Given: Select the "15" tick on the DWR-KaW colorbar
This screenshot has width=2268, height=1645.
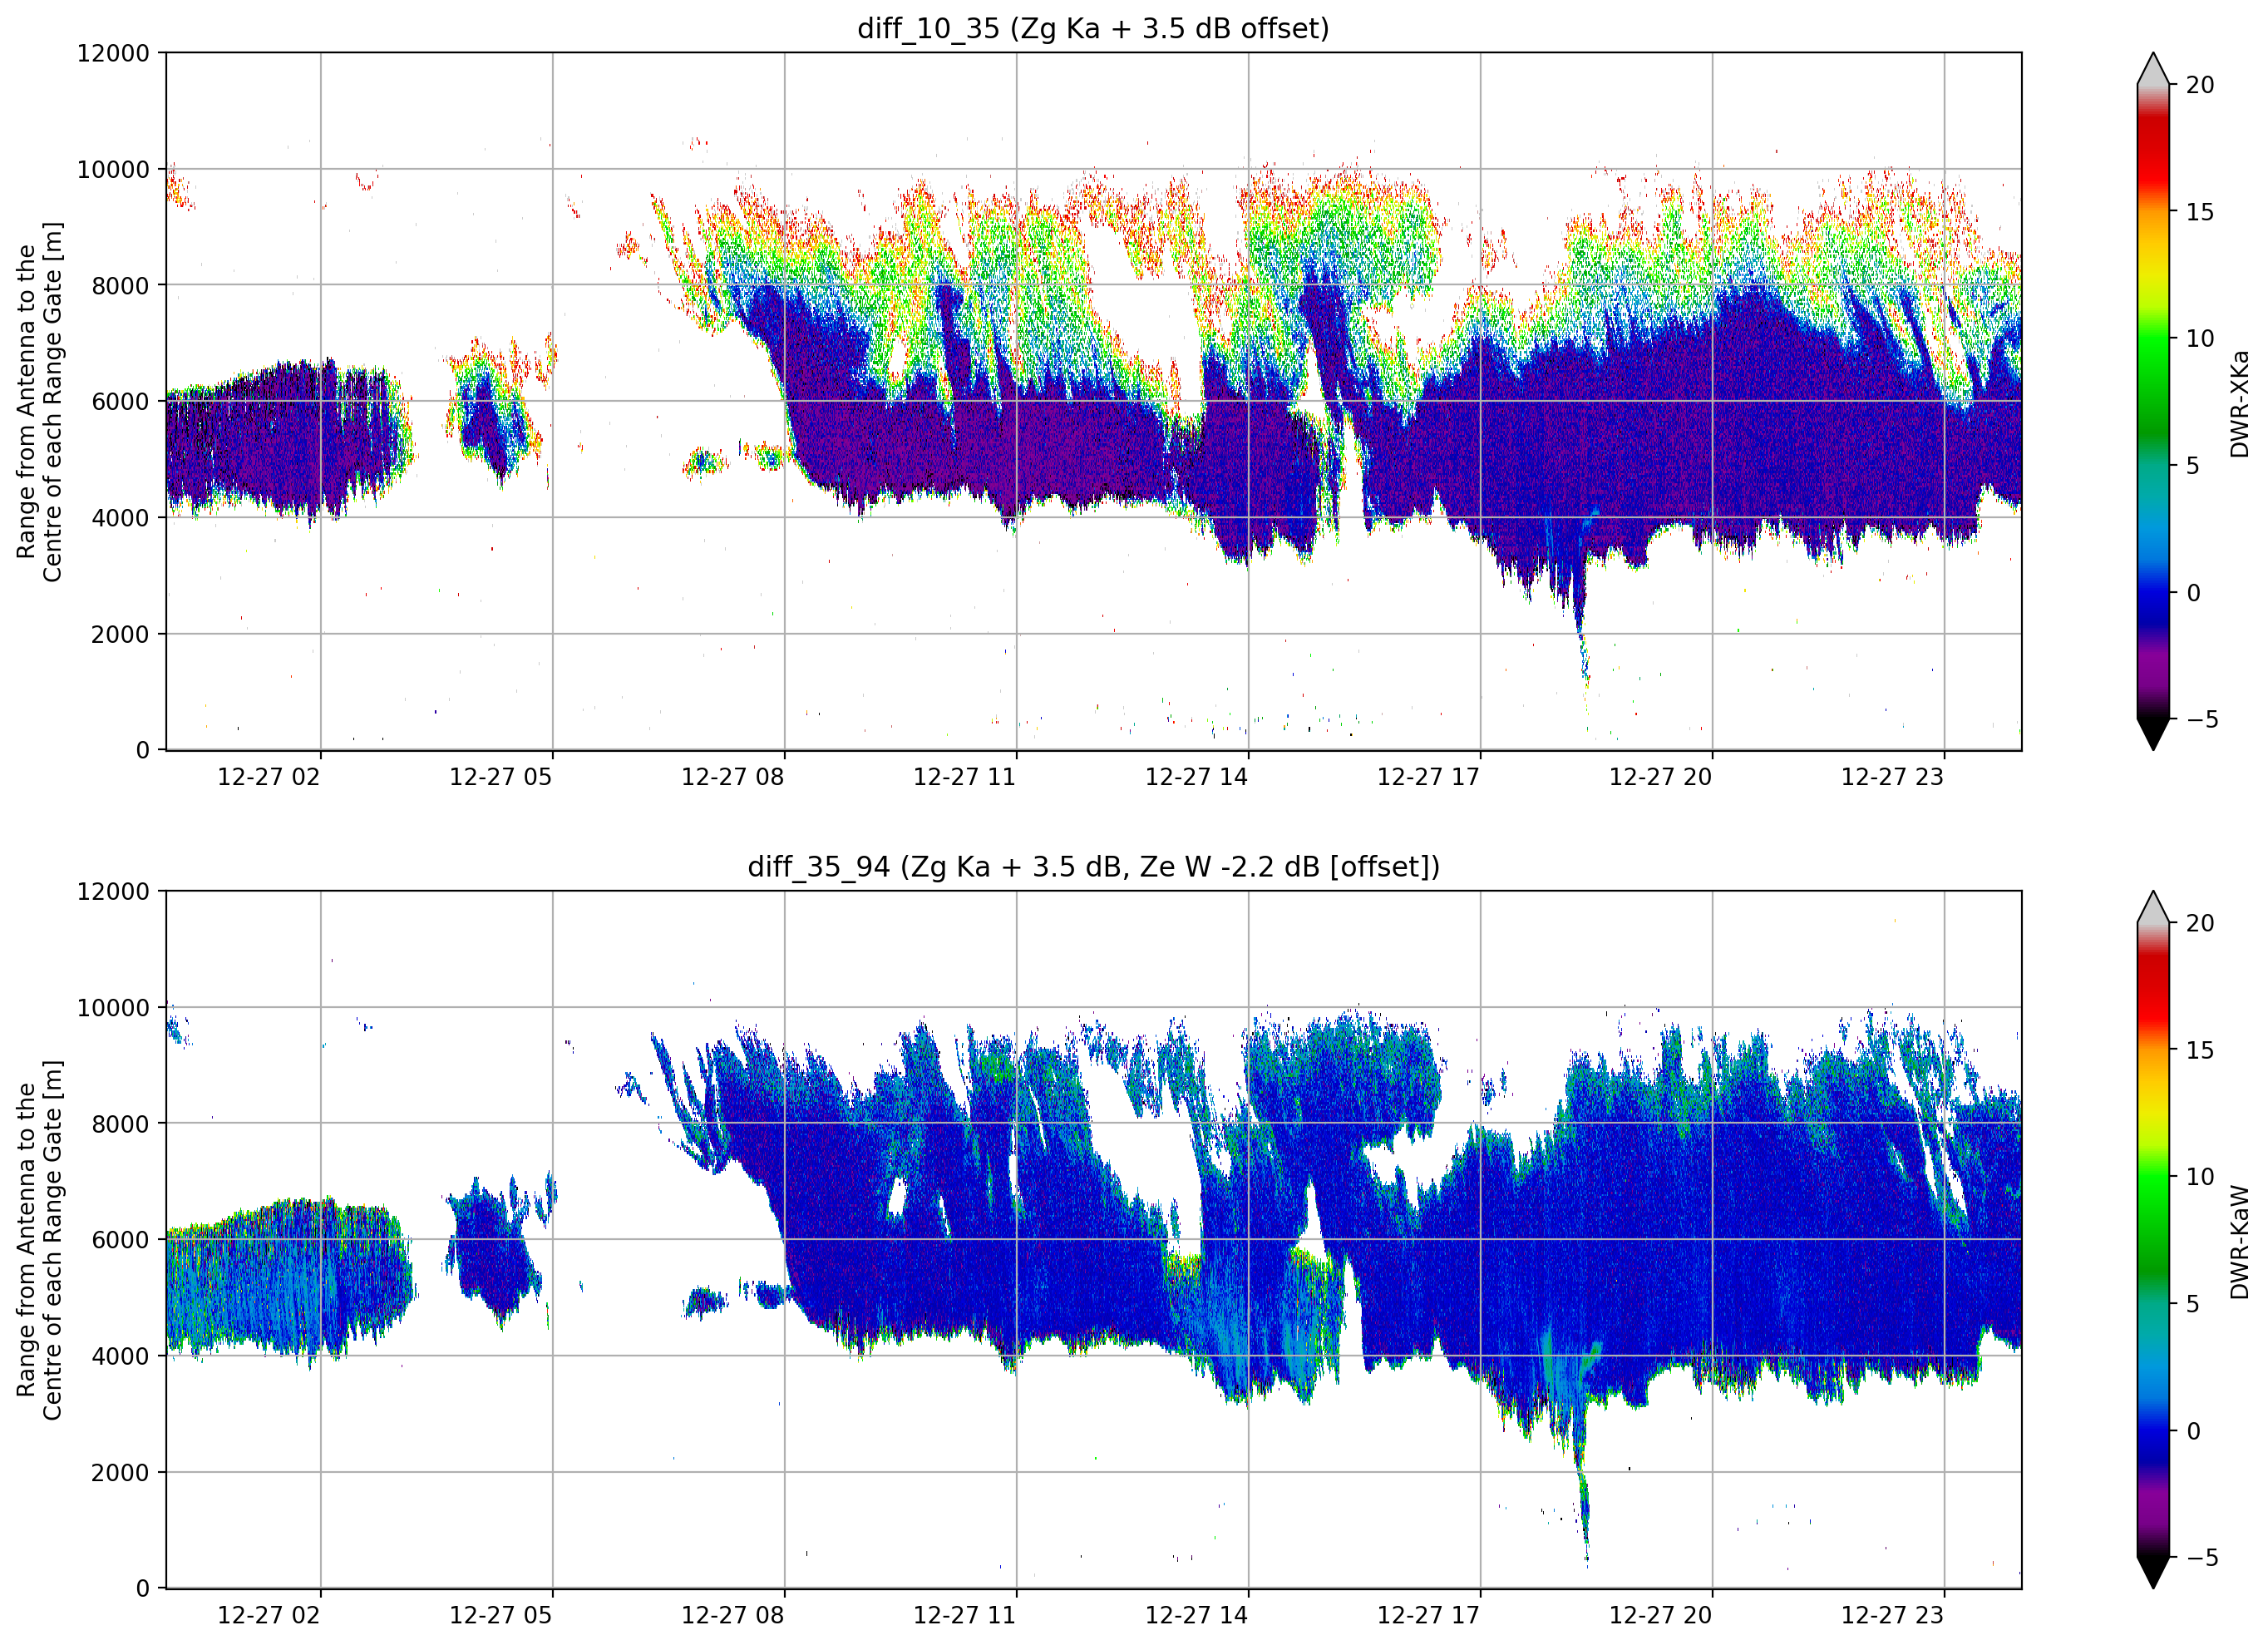Looking at the screenshot, I should click(x=2200, y=1050).
